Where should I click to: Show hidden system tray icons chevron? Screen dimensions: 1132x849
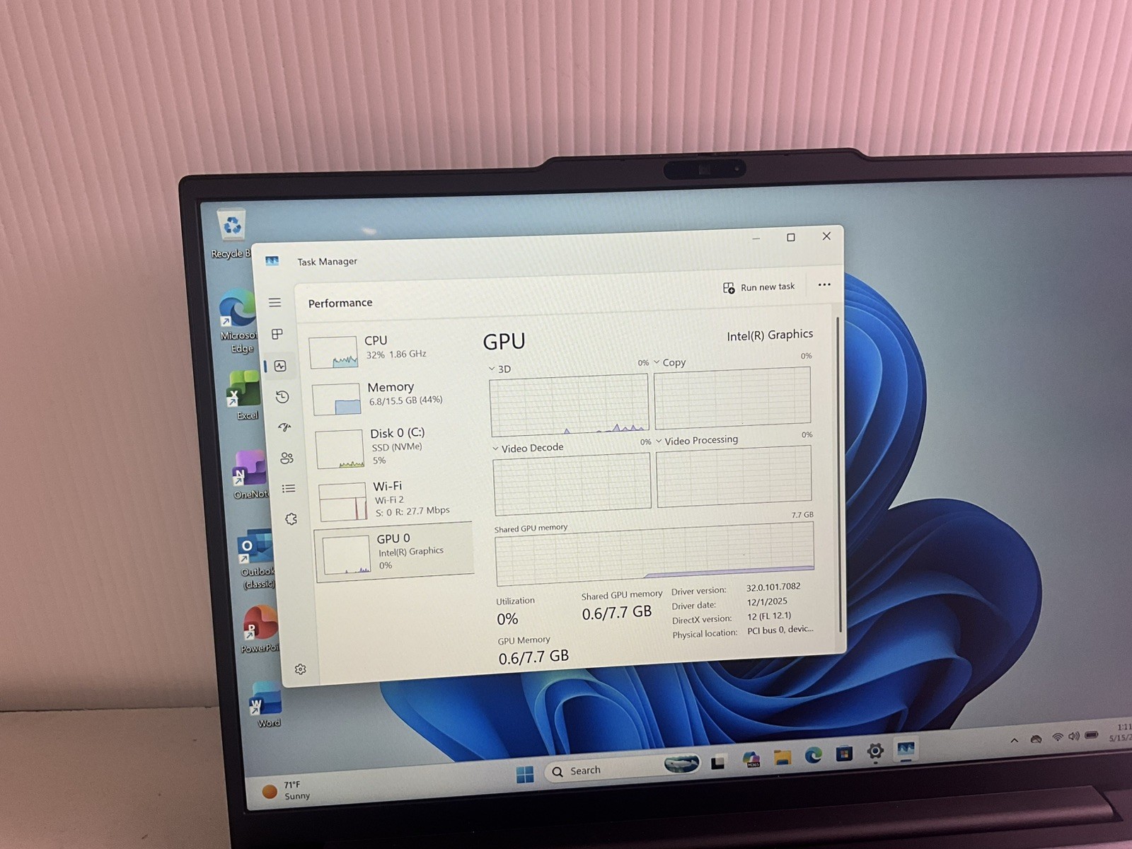click(x=1015, y=740)
